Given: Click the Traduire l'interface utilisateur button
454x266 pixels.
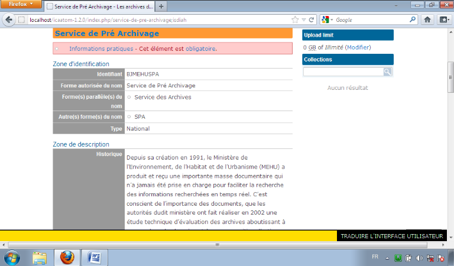Looking at the screenshot, I should tap(392, 236).
